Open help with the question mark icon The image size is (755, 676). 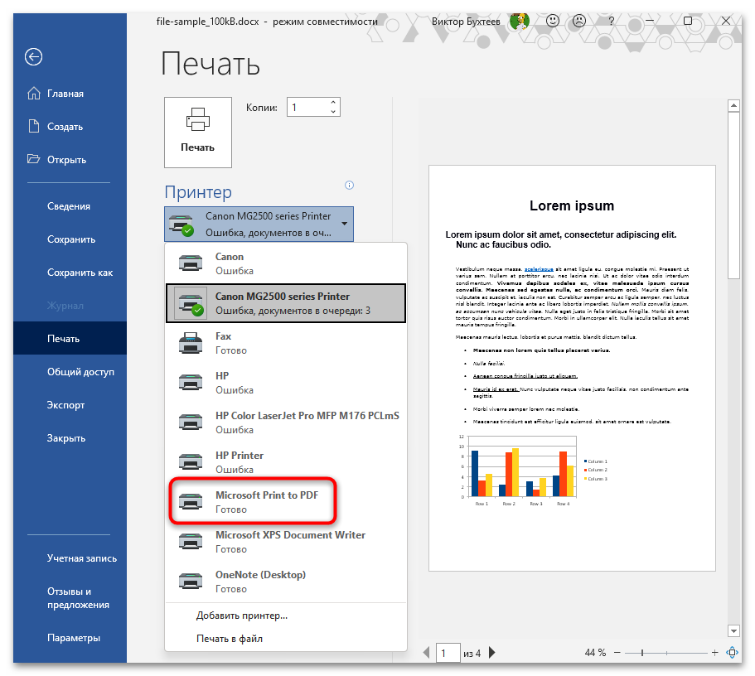[x=611, y=21]
